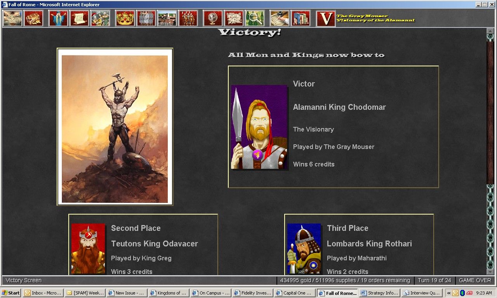The image size is (497, 298).
Task: Click the old map parchment icon
Action: tap(234, 18)
